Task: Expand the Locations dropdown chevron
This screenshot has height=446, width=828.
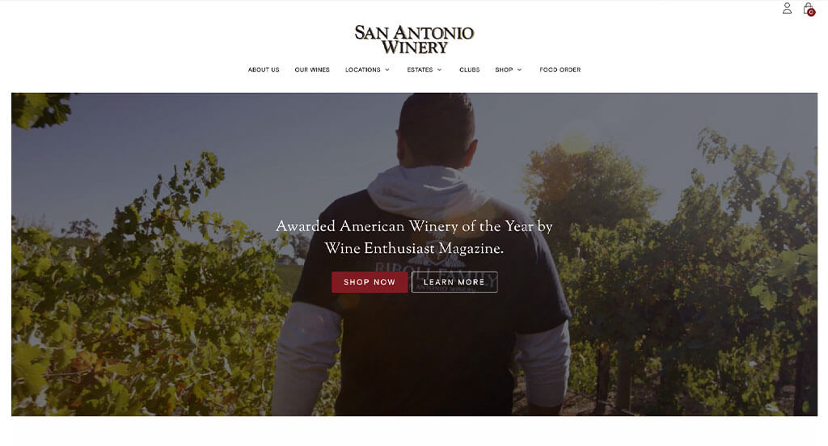Action: [387, 69]
